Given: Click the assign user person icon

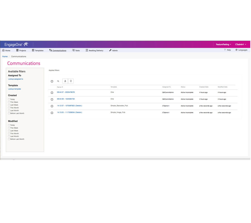Looking at the screenshot, I should [65, 81].
